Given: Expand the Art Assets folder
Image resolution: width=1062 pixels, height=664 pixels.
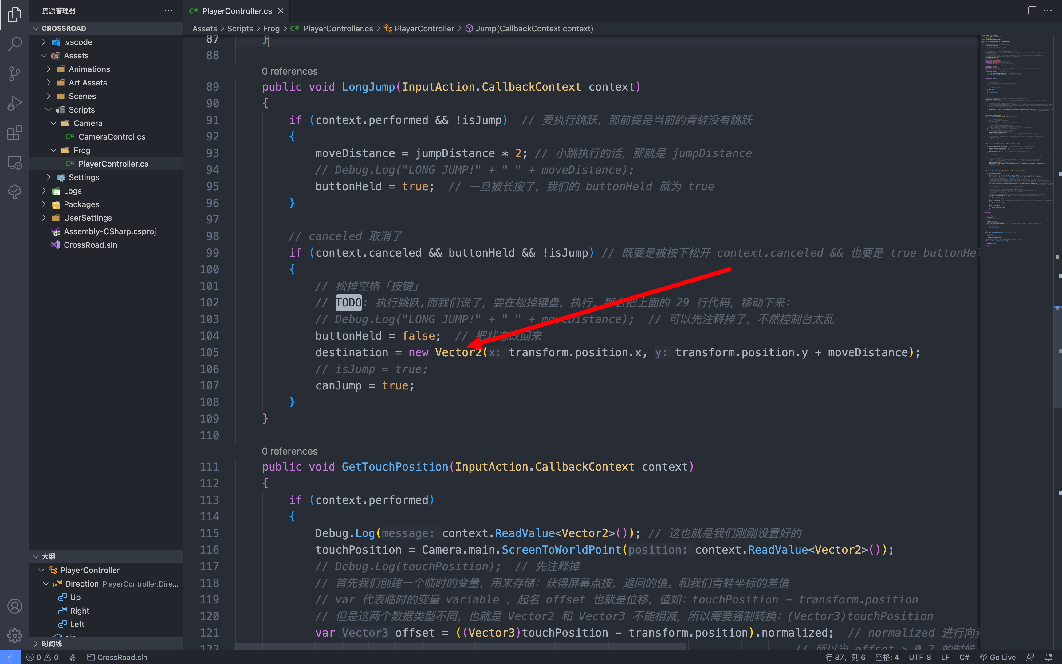Looking at the screenshot, I should coord(49,83).
